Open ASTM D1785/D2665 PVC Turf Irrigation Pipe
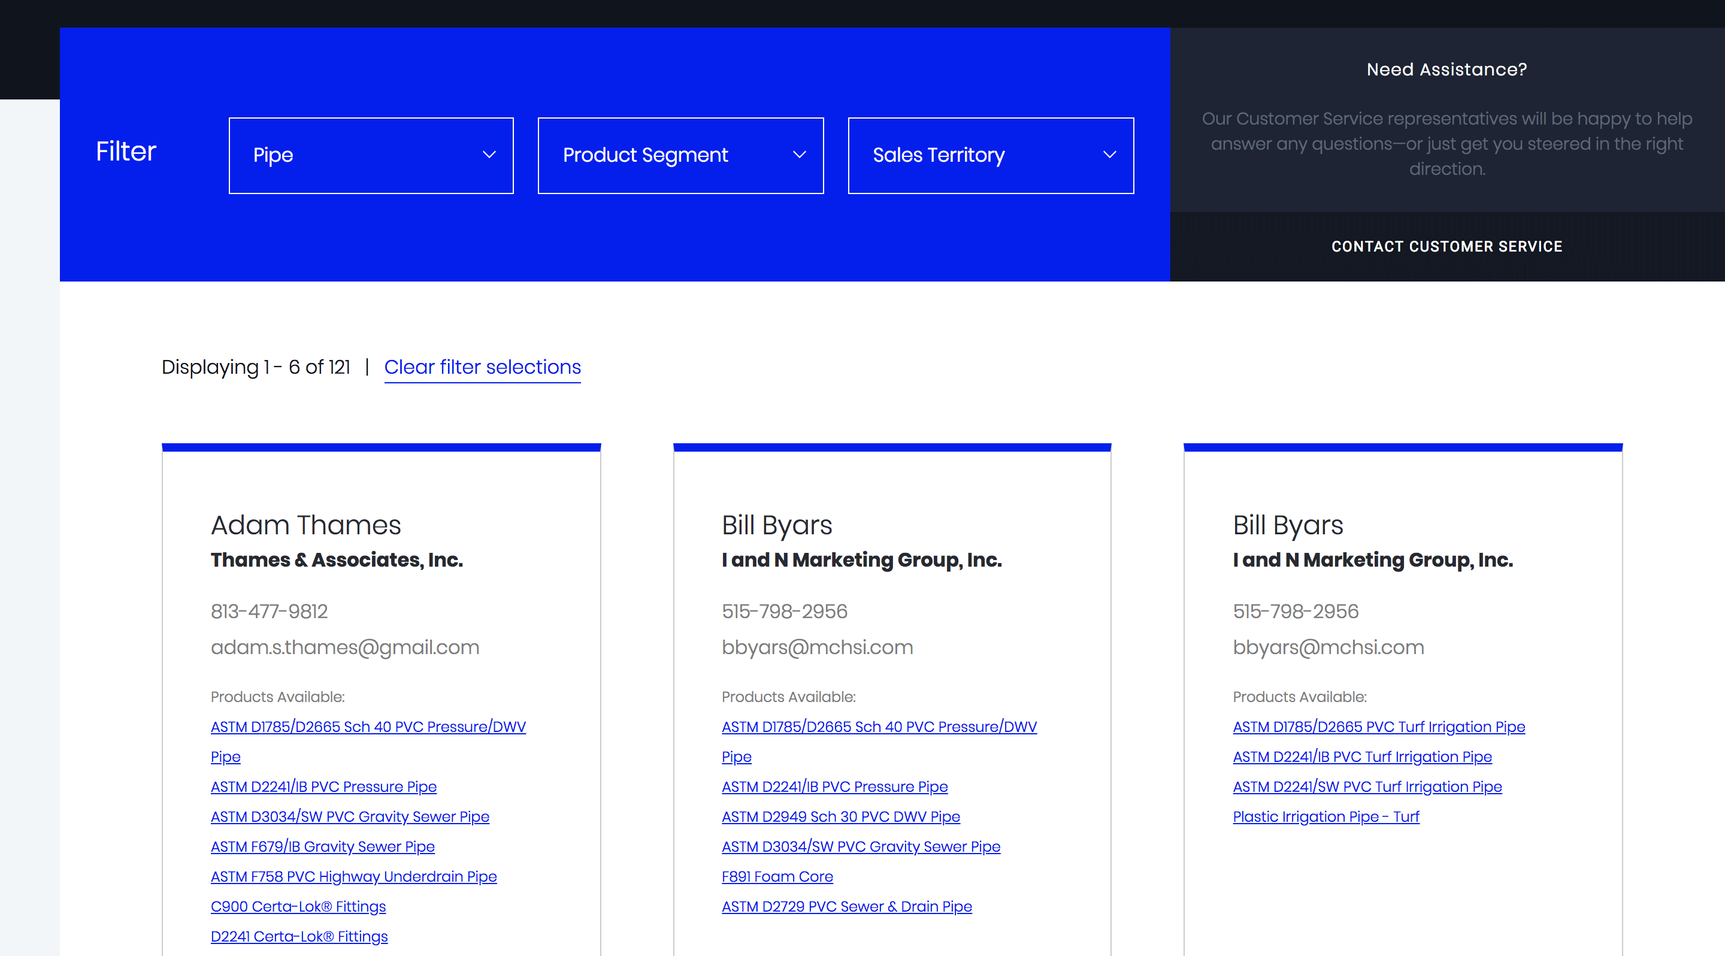Screen dimensions: 1725x956 1378,727
